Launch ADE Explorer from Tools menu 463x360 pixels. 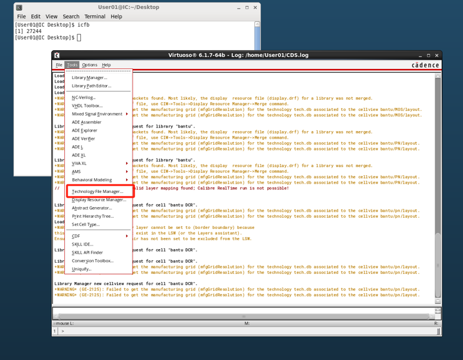click(x=84, y=130)
